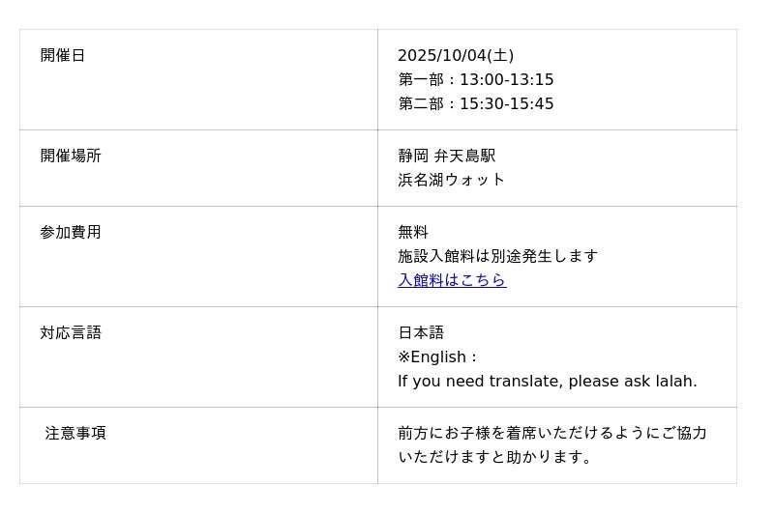Open the 入館料はこちら link
The image size is (774, 513).
452,280
